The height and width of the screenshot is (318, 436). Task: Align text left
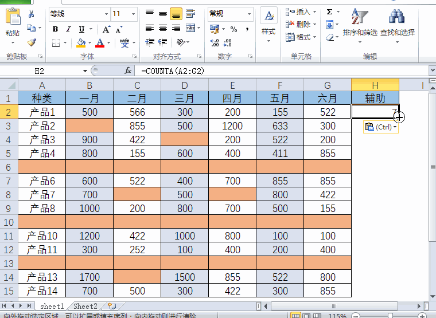150,28
